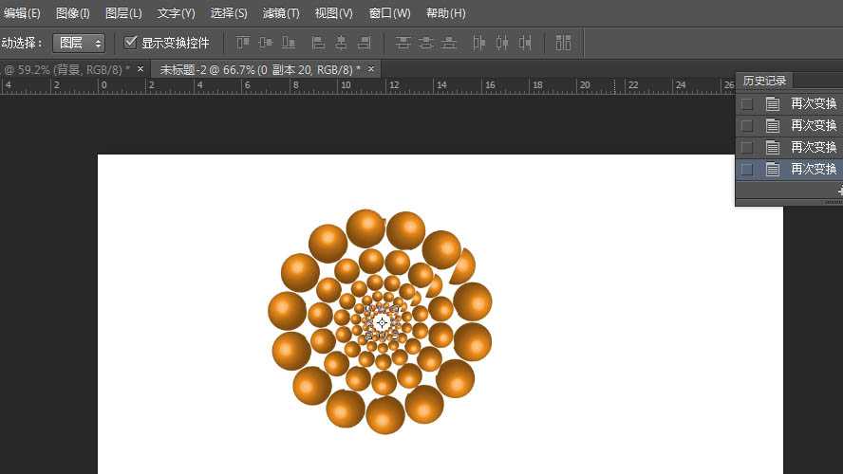Image resolution: width=843 pixels, height=474 pixels.
Task: Click the transform center point on canvas
Action: pyautogui.click(x=382, y=322)
